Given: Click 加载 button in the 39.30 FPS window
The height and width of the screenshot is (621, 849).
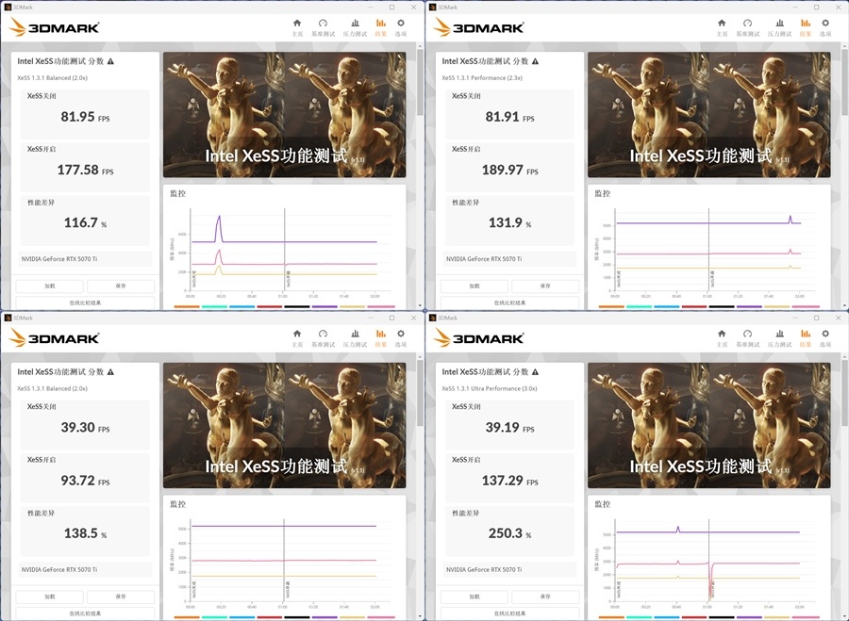Looking at the screenshot, I should [x=50, y=596].
